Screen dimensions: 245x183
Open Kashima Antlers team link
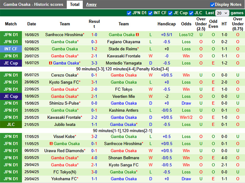[123, 110]
